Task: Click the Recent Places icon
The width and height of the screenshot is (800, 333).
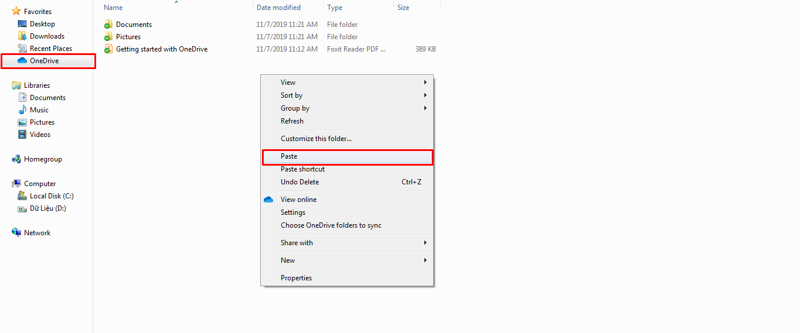Action: point(22,49)
